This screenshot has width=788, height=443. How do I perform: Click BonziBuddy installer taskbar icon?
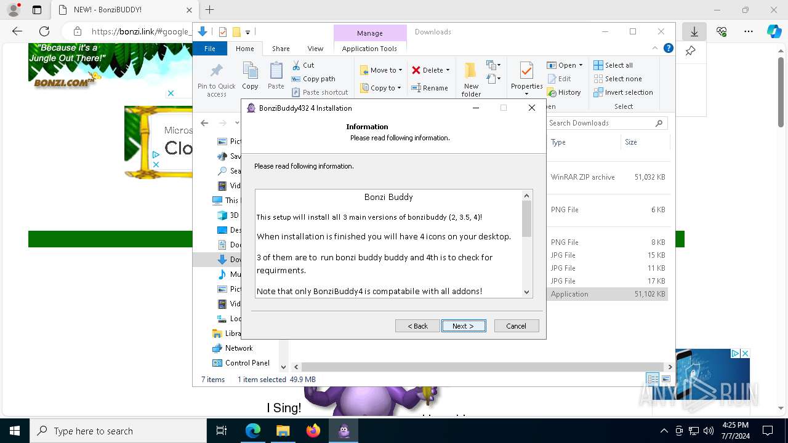[344, 431]
